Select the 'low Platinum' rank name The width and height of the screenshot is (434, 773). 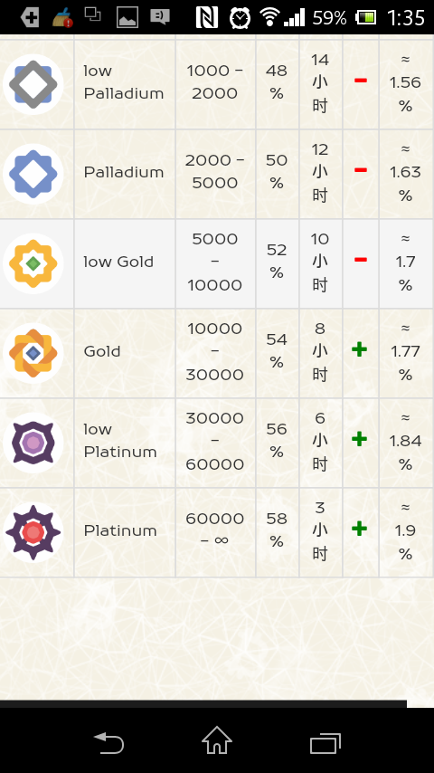click(x=120, y=441)
